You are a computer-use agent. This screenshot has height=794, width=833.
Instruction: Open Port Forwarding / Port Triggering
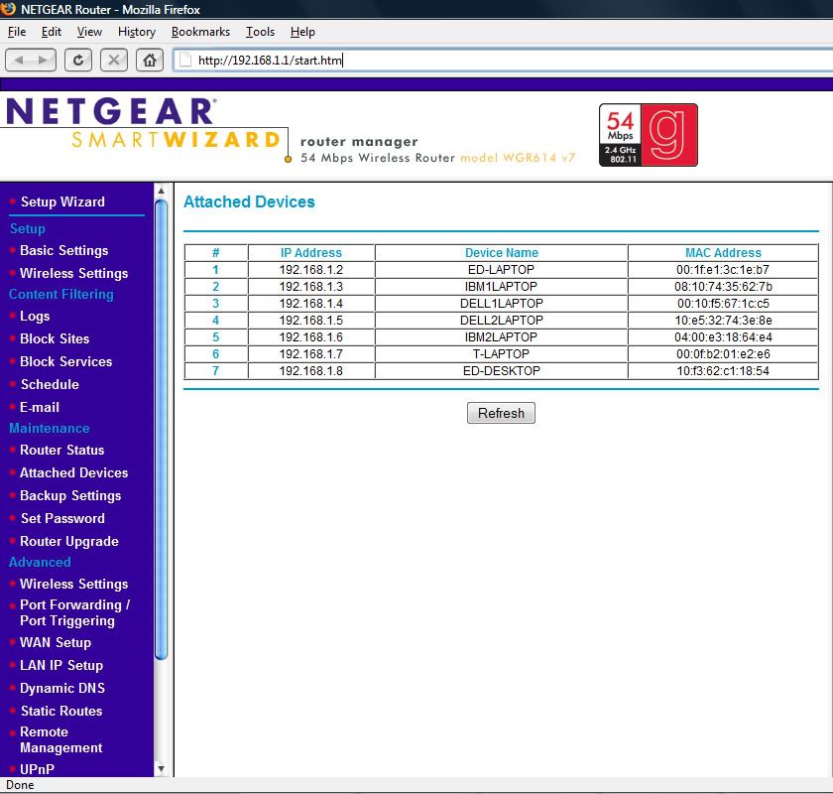74,612
